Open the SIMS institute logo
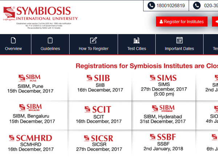 [163, 78]
